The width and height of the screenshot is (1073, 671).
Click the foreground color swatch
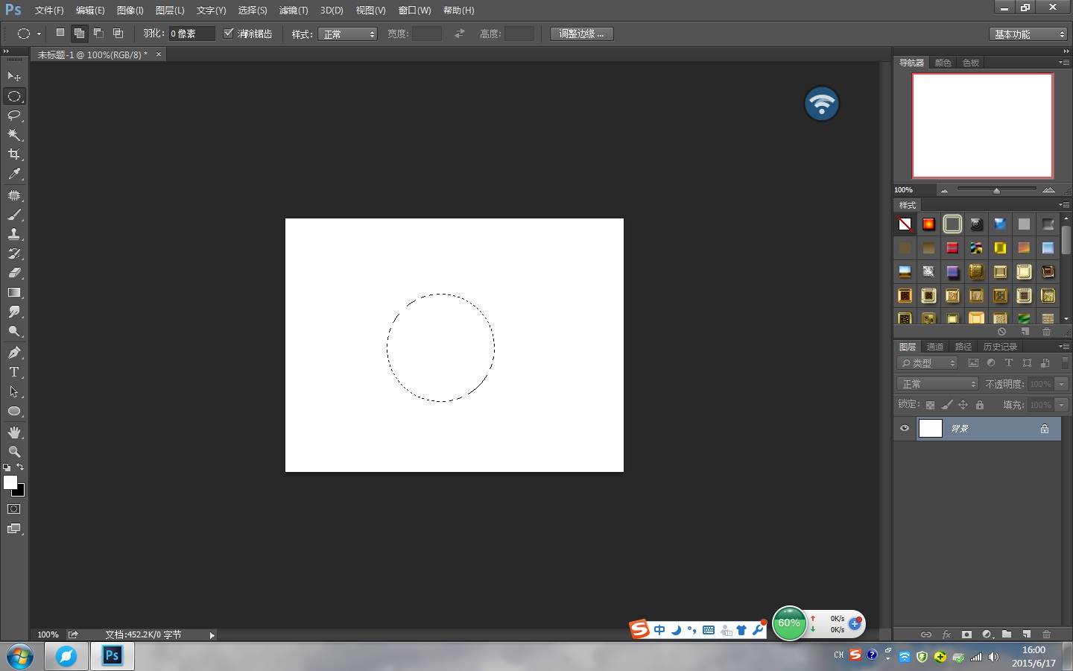(x=10, y=482)
